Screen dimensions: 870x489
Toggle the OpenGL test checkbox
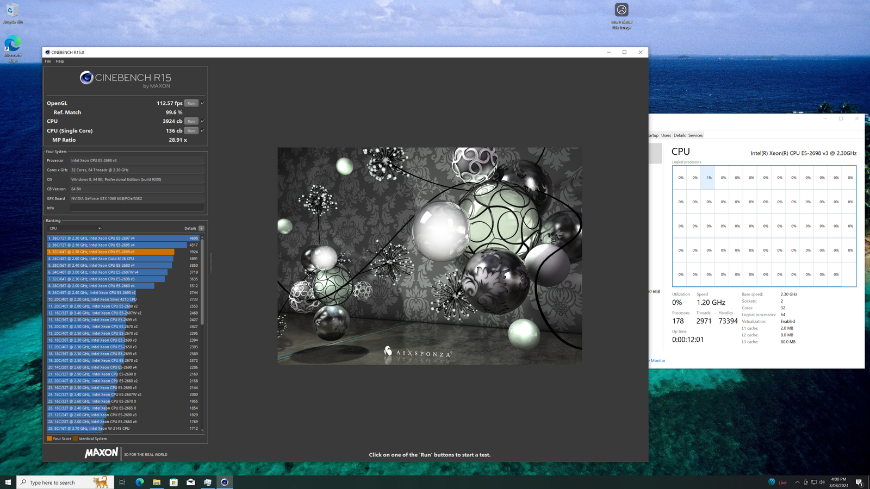click(202, 103)
